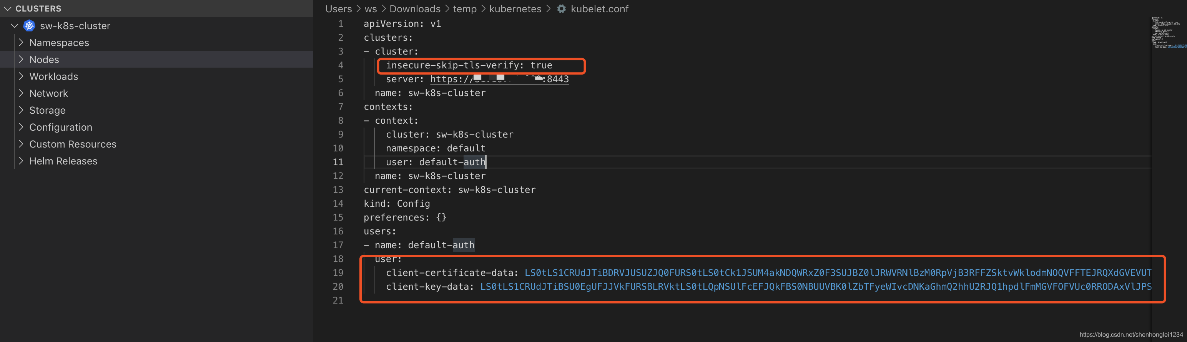Select Network in the sidebar
The image size is (1187, 342).
[x=49, y=93]
